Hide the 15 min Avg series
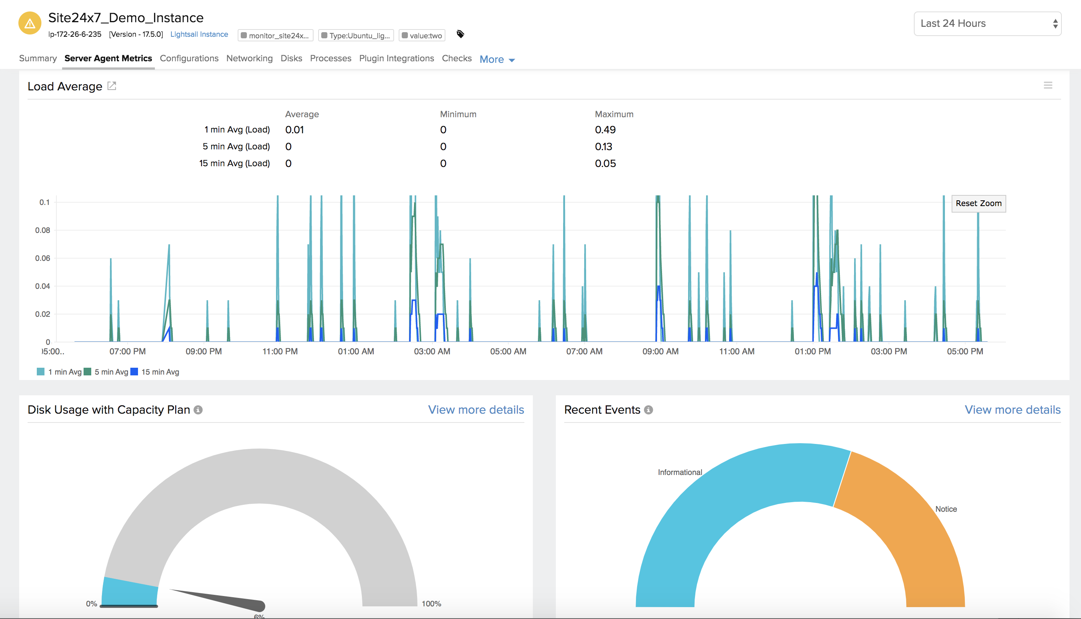Screen dimensions: 1081x619 point(159,371)
